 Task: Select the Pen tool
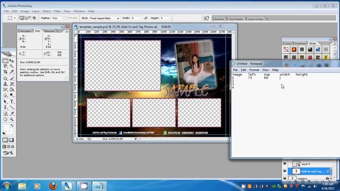tap(5, 107)
